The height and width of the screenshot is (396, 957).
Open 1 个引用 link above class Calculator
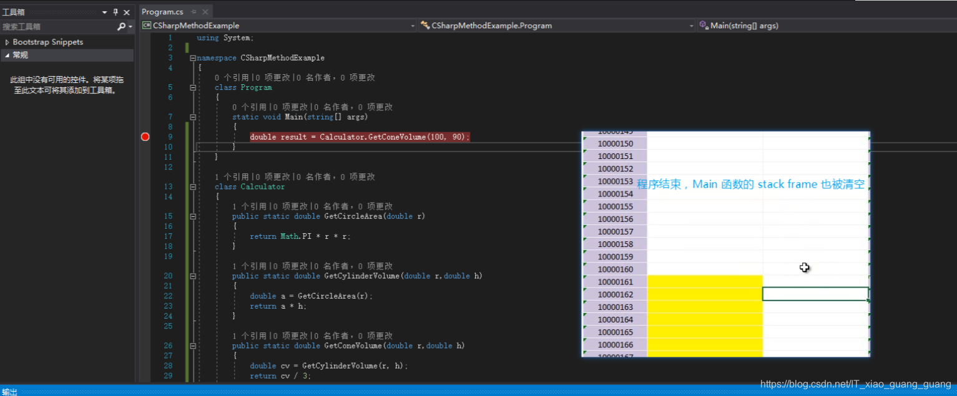(x=232, y=177)
